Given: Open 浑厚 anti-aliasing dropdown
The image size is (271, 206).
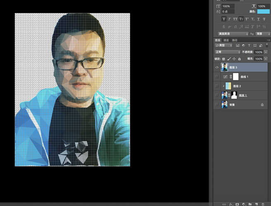Looking at the screenshot, I should (x=263, y=34).
